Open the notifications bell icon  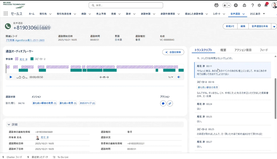click(x=266, y=5)
